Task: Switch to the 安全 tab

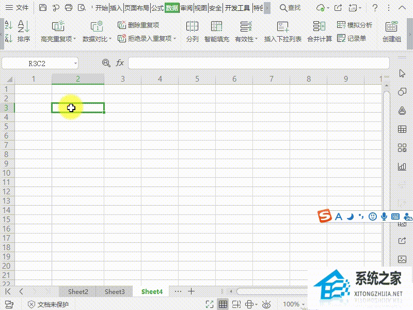Action: tap(215, 8)
